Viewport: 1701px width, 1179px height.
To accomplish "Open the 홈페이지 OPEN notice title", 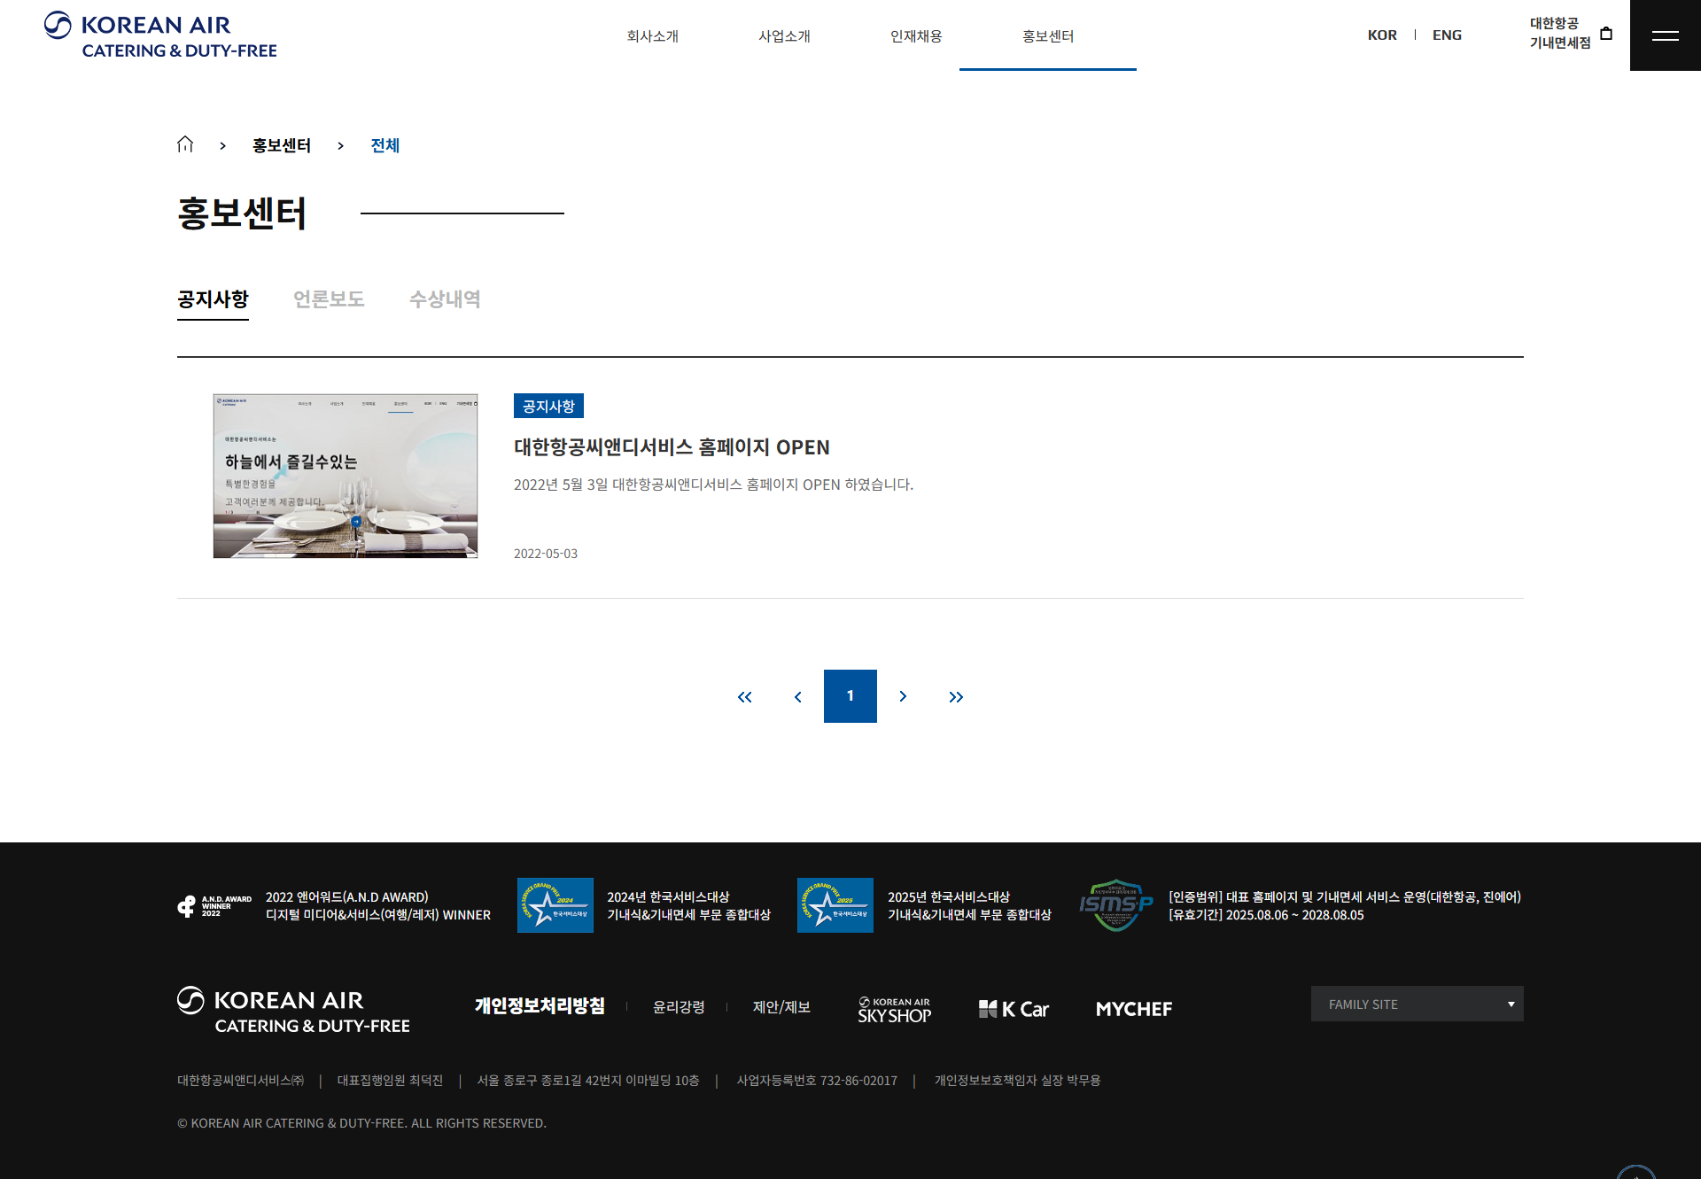I will pos(672,447).
